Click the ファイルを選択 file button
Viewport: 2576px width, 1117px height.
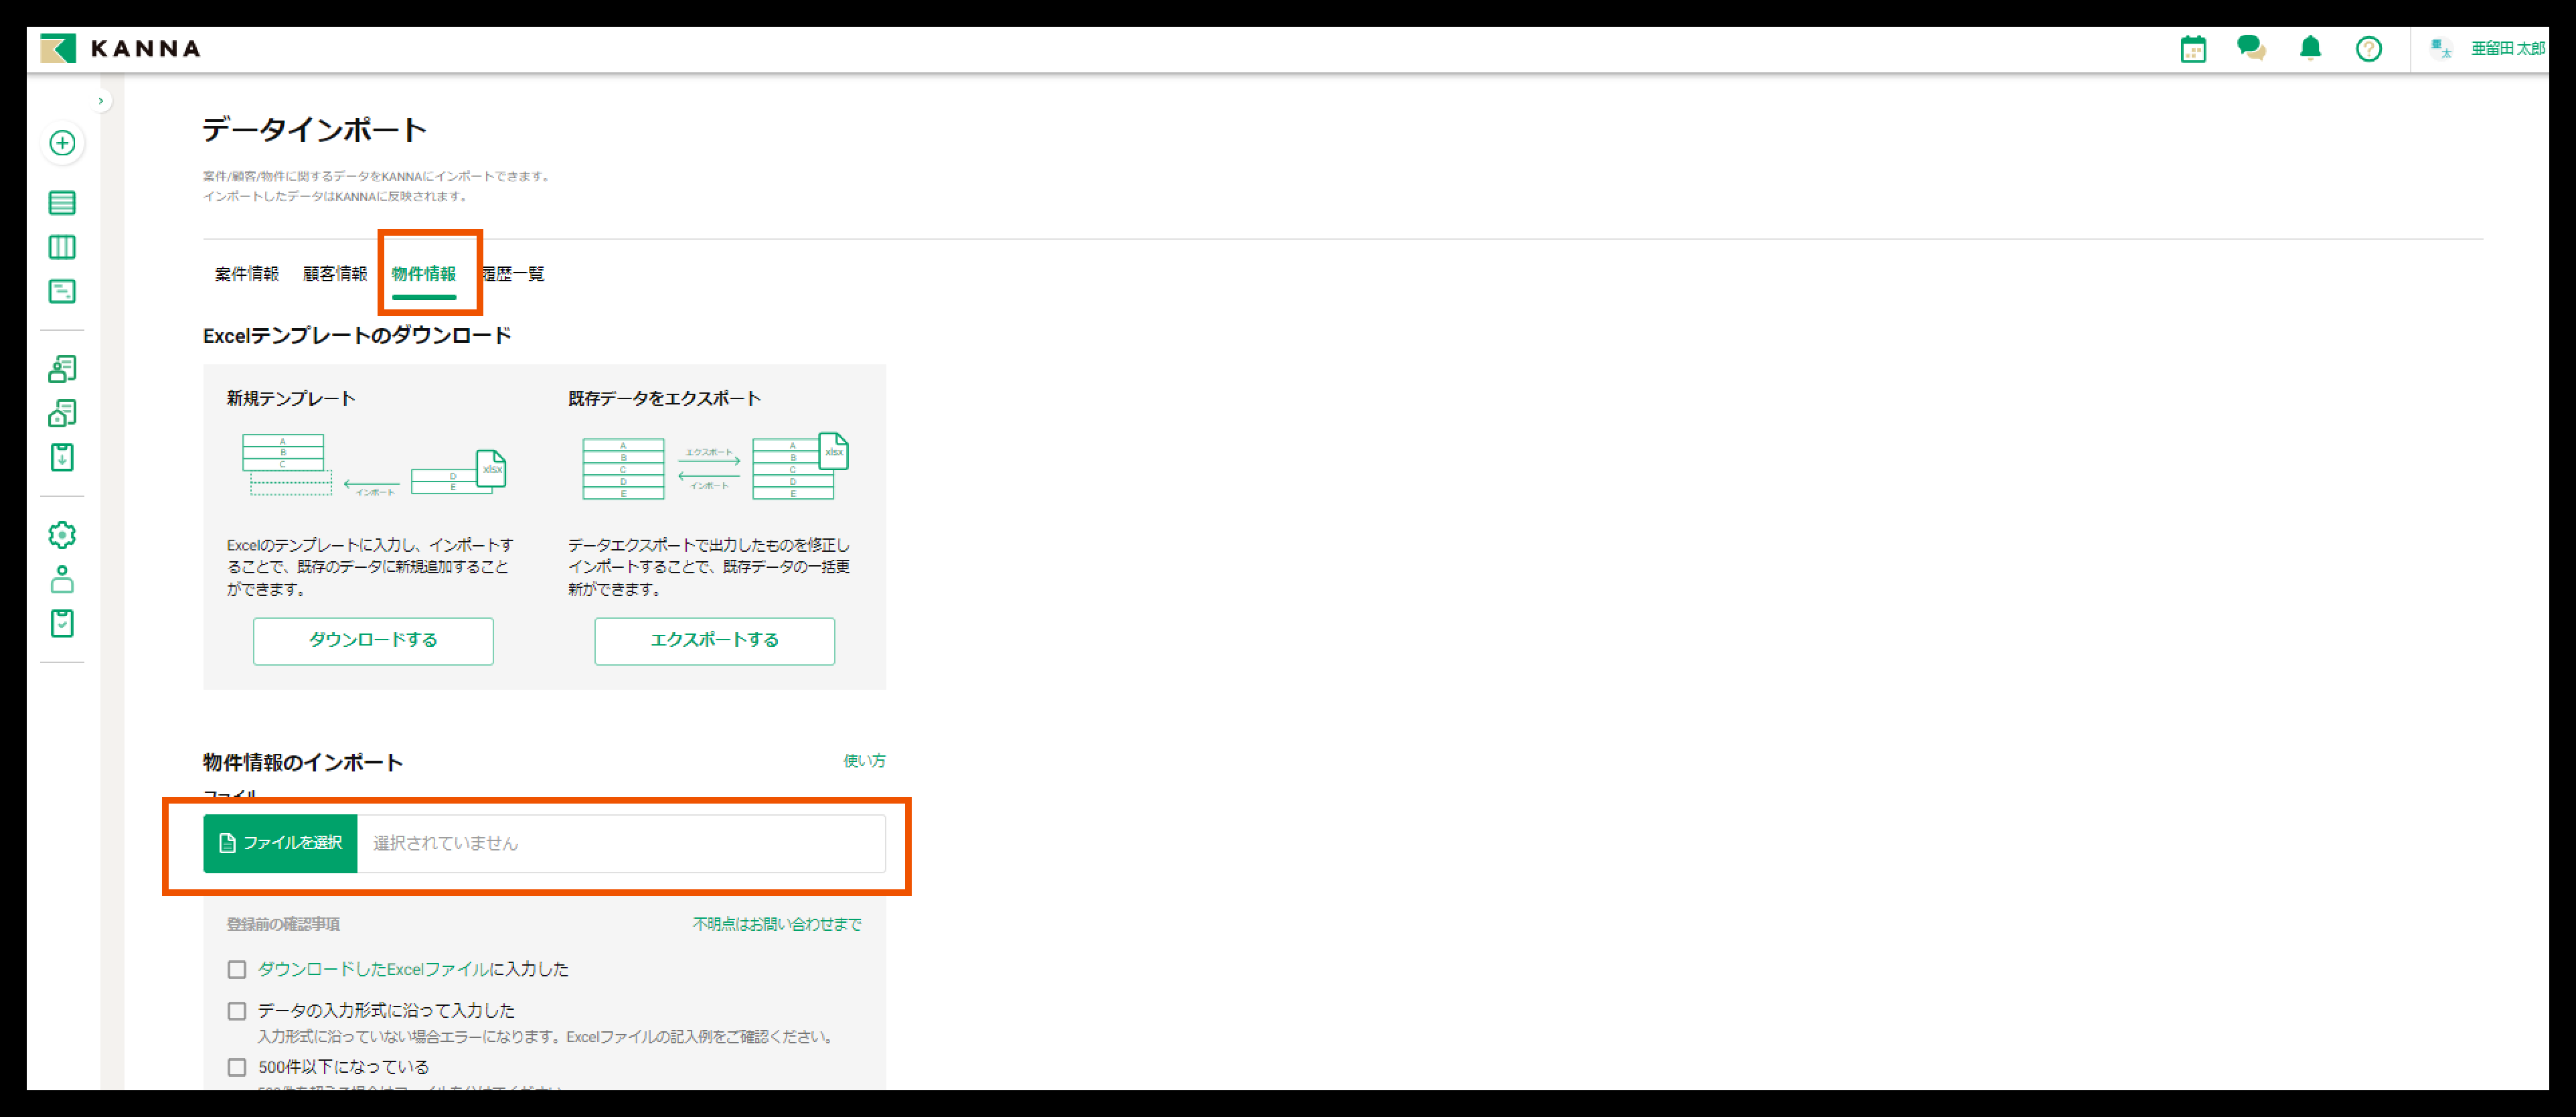[280, 843]
